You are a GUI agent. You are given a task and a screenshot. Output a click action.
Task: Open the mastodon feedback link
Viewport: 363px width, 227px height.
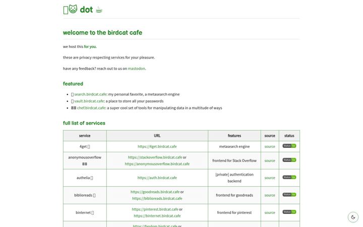tap(136, 69)
